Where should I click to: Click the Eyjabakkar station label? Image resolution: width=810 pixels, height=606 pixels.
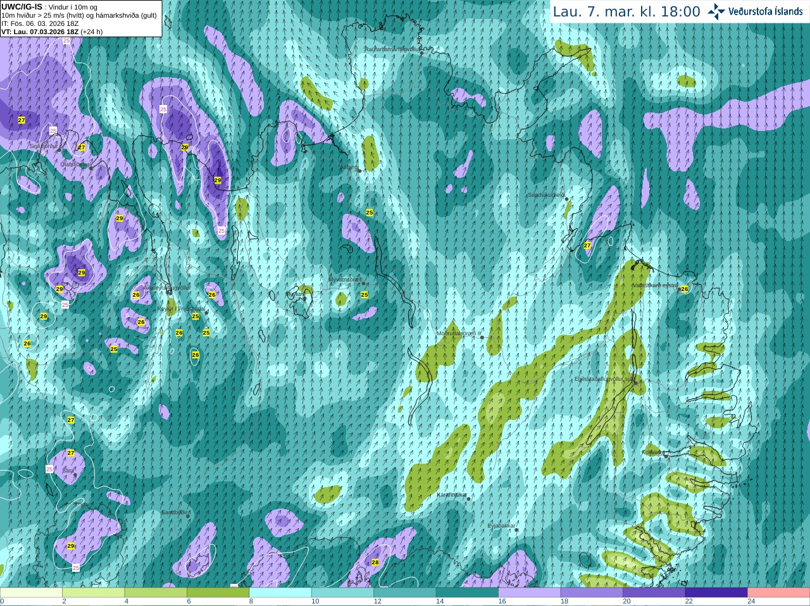click(x=502, y=526)
